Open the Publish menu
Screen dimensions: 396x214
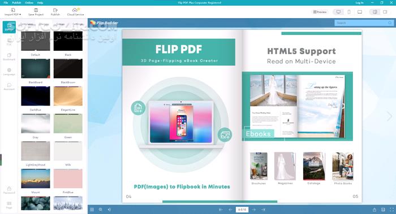tap(16, 2)
